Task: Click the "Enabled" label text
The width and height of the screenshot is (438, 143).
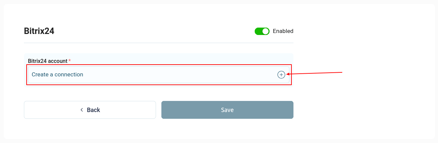Action: pos(283,31)
